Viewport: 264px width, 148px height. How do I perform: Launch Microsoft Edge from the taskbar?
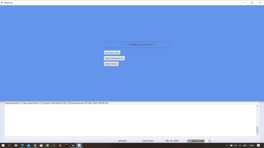tap(22, 145)
